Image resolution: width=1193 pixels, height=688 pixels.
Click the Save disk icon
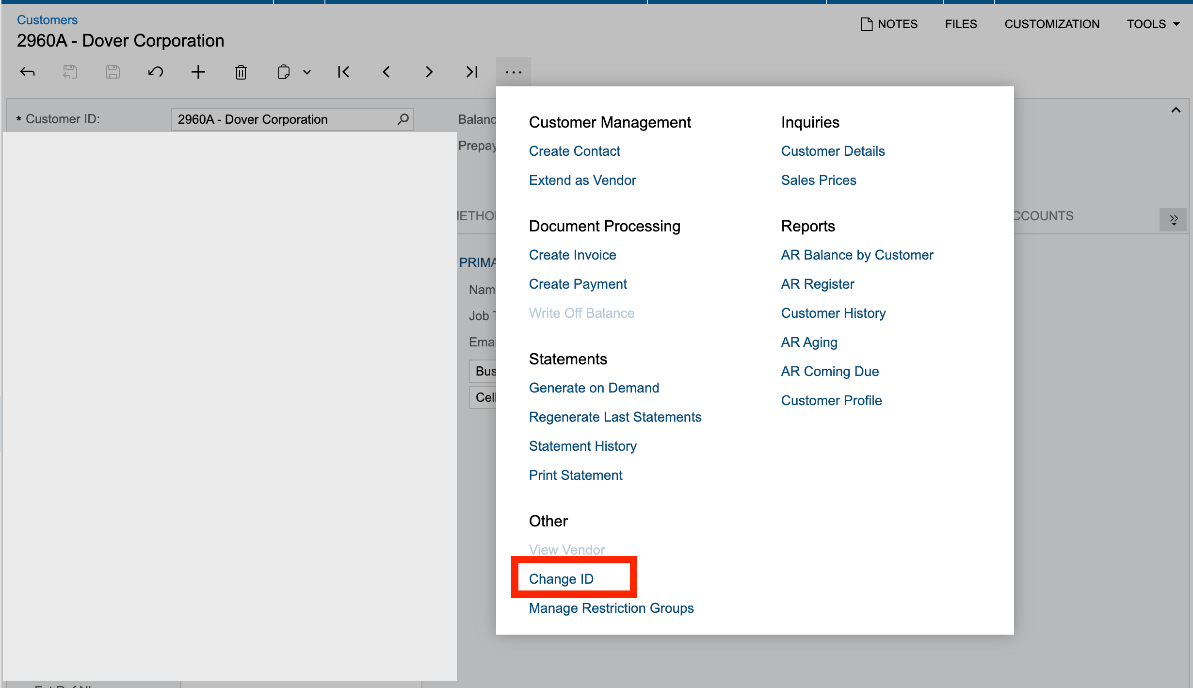click(113, 72)
